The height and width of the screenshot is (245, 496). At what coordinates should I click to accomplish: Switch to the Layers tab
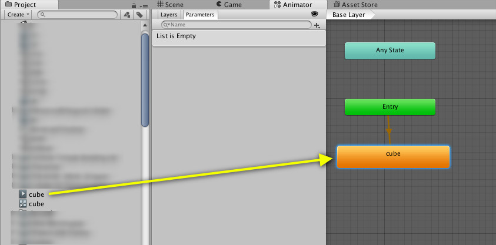(x=169, y=15)
